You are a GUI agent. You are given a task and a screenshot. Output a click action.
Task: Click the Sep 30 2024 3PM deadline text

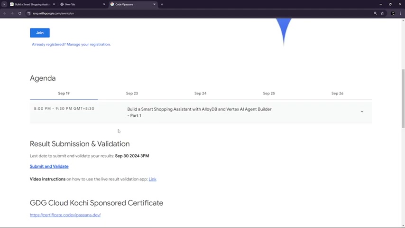[x=132, y=156]
